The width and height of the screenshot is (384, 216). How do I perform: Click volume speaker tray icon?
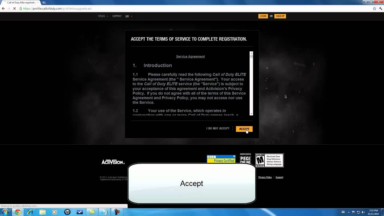[363, 212]
